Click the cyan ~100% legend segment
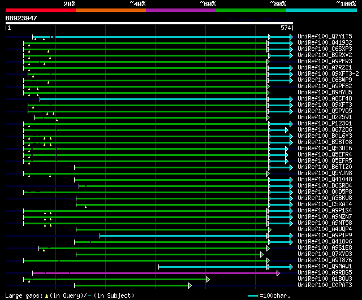The width and height of the screenshot is (362, 300). [x=322, y=10]
